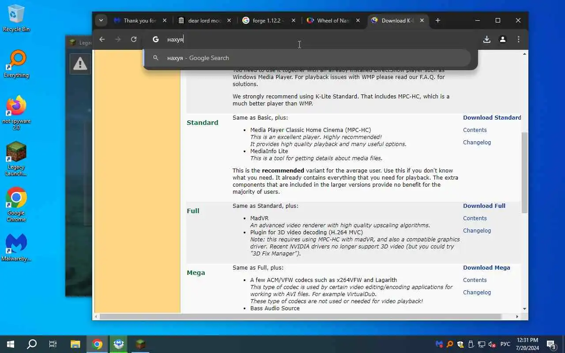Click Windows Security tray icon

point(460,344)
